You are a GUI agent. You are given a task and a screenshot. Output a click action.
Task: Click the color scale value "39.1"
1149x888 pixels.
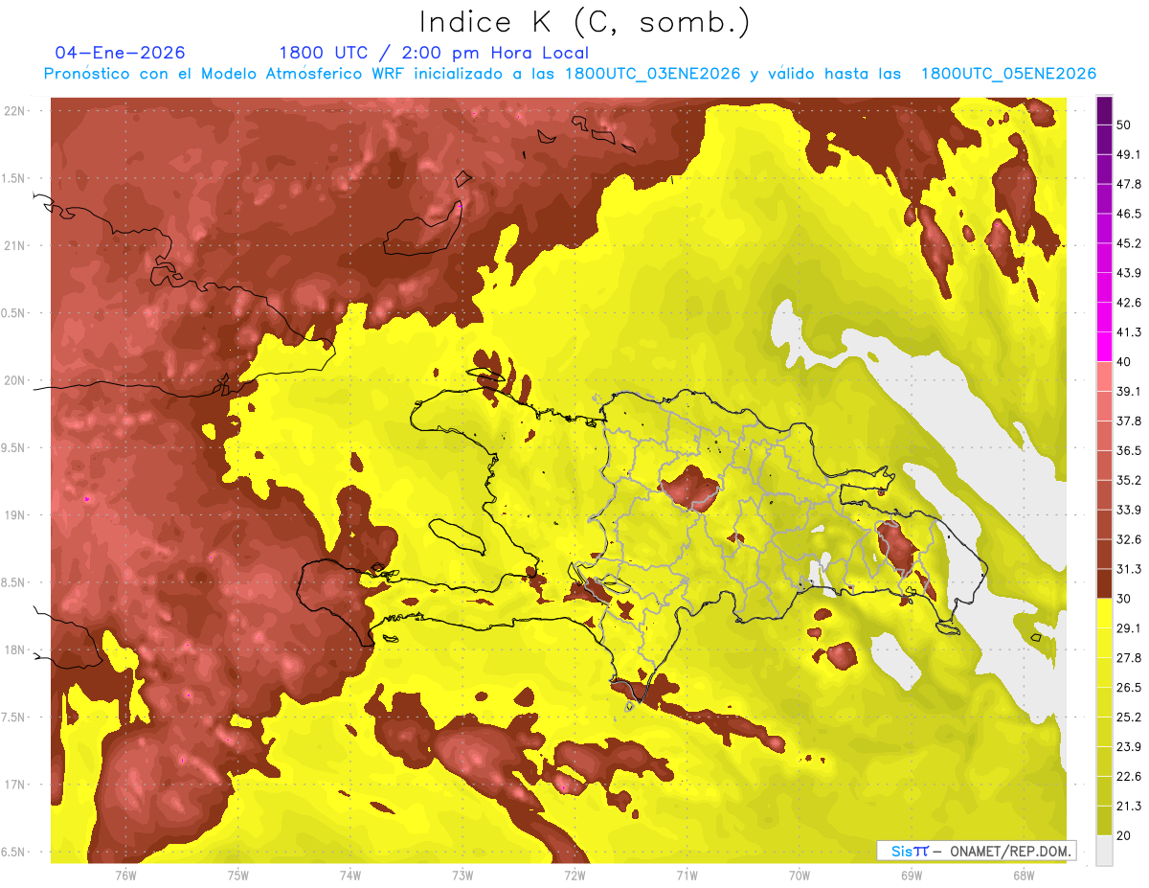click(1128, 391)
